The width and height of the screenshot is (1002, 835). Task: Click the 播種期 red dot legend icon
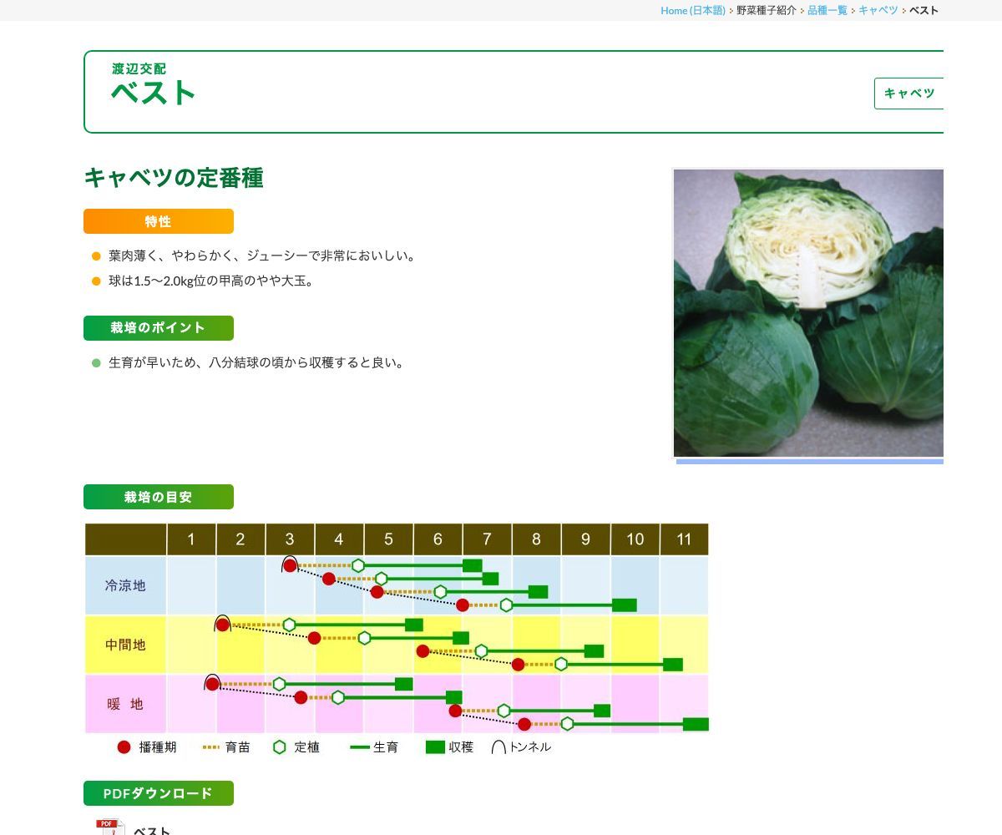(122, 747)
